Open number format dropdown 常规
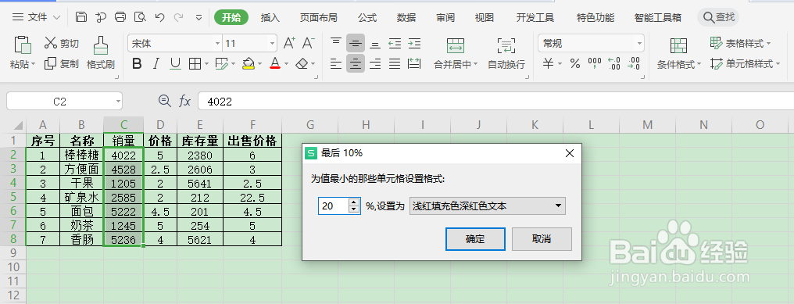794x304 pixels. pyautogui.click(x=639, y=44)
